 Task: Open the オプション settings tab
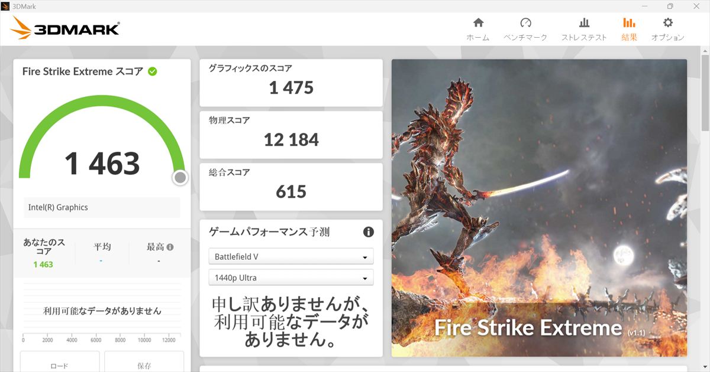(x=668, y=30)
